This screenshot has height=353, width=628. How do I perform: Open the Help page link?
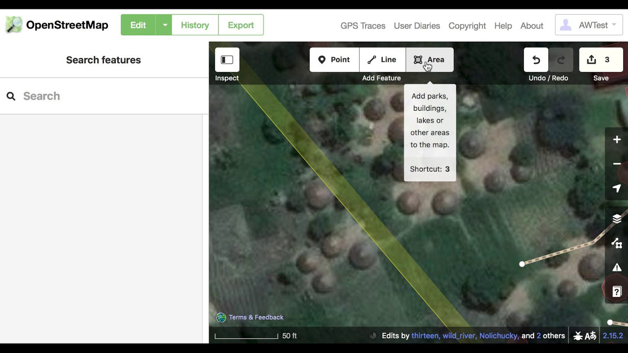coord(503,25)
